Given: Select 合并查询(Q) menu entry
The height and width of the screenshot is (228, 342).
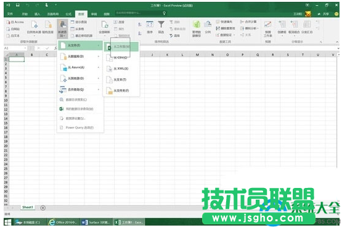Looking at the screenshot, I should pos(80,89).
